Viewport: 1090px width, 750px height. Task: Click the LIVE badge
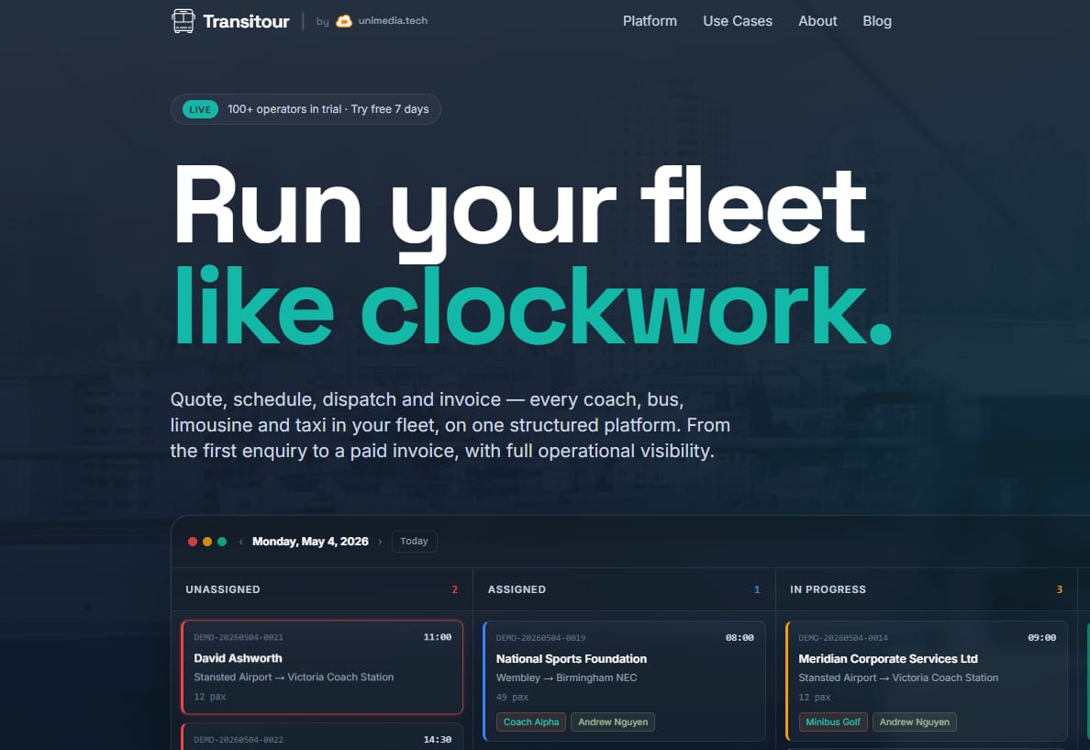pos(200,109)
